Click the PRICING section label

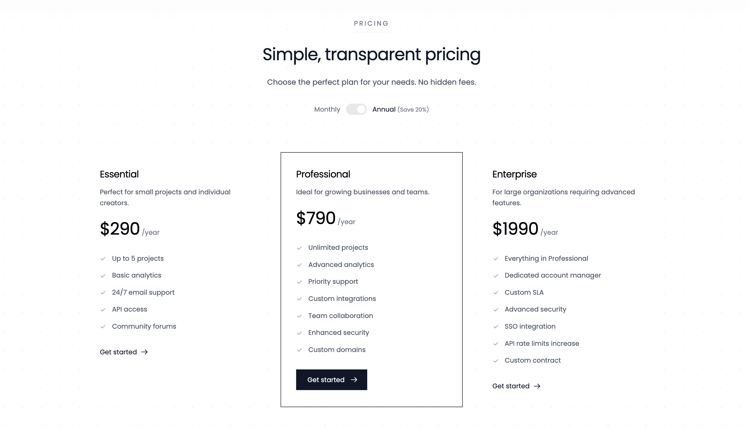click(x=371, y=24)
